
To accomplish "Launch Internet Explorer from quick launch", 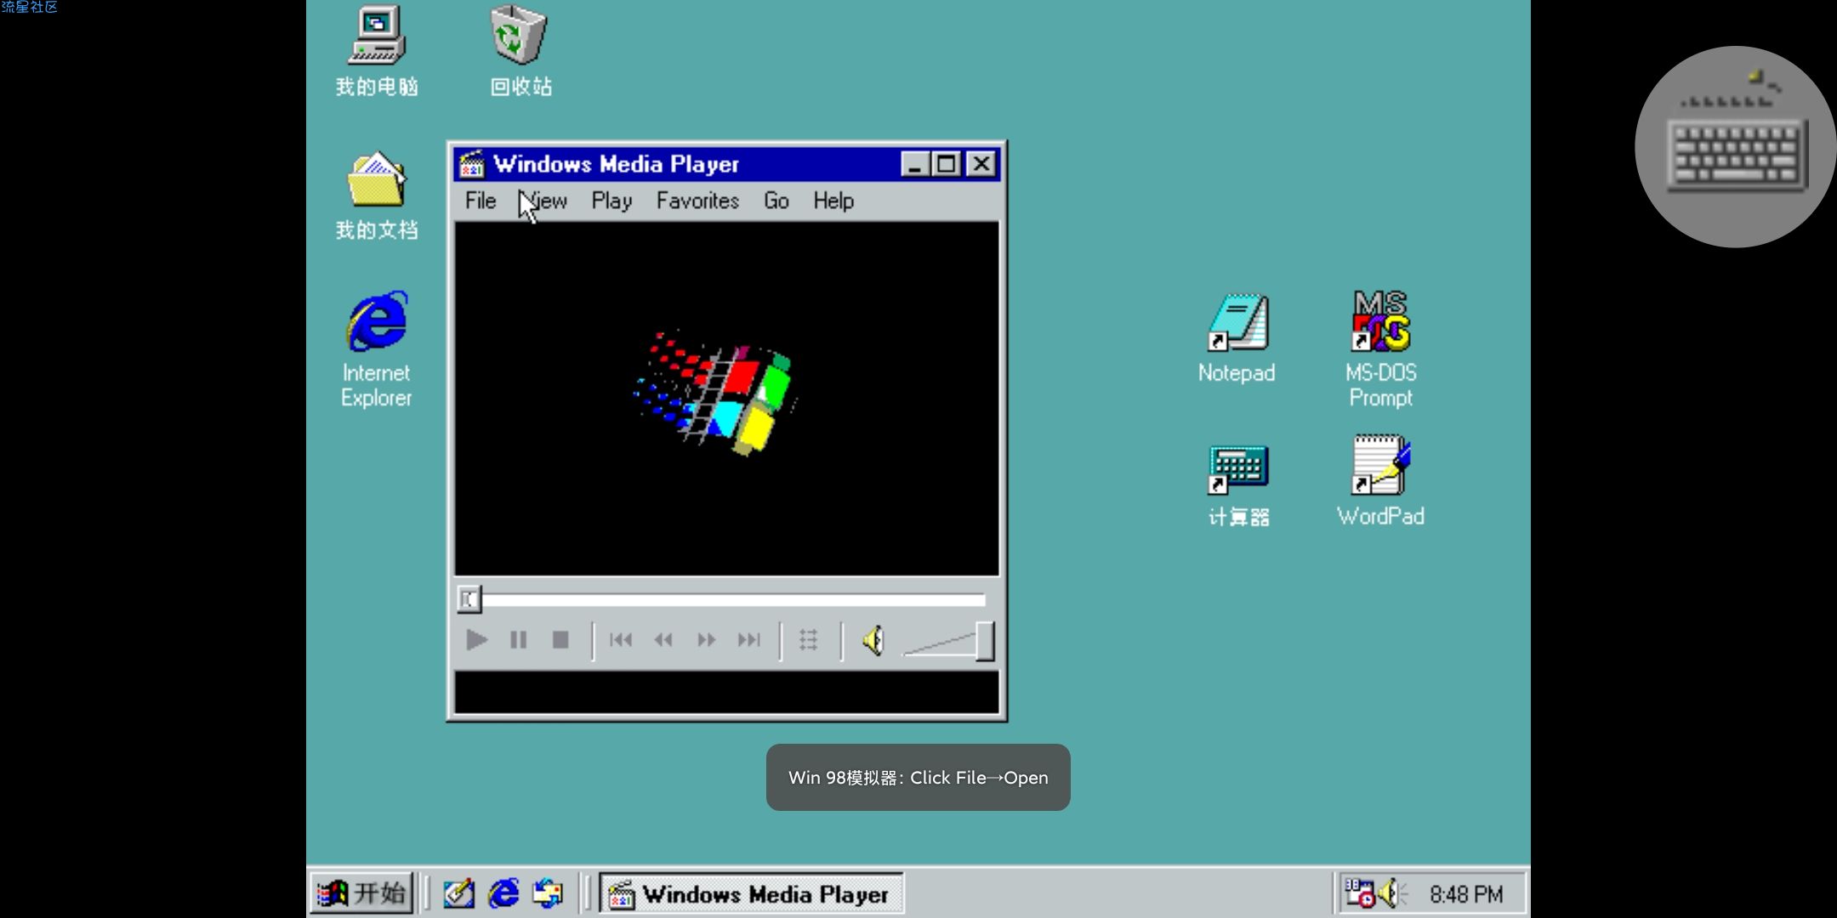I will tap(503, 893).
